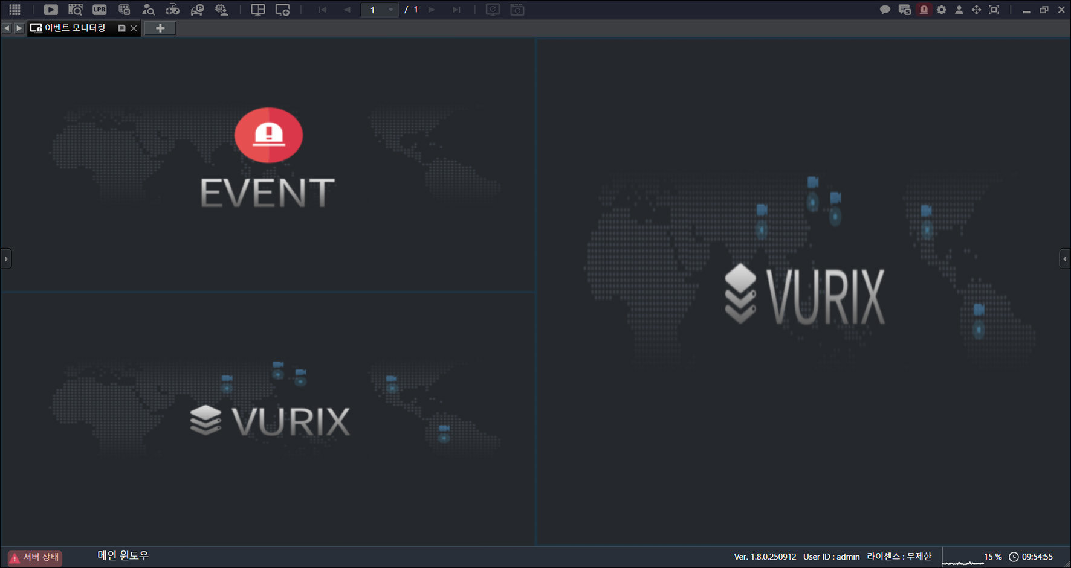The image size is (1071, 568).
Task: Click the scheduled sequence calendar icon
Action: (x=517, y=10)
